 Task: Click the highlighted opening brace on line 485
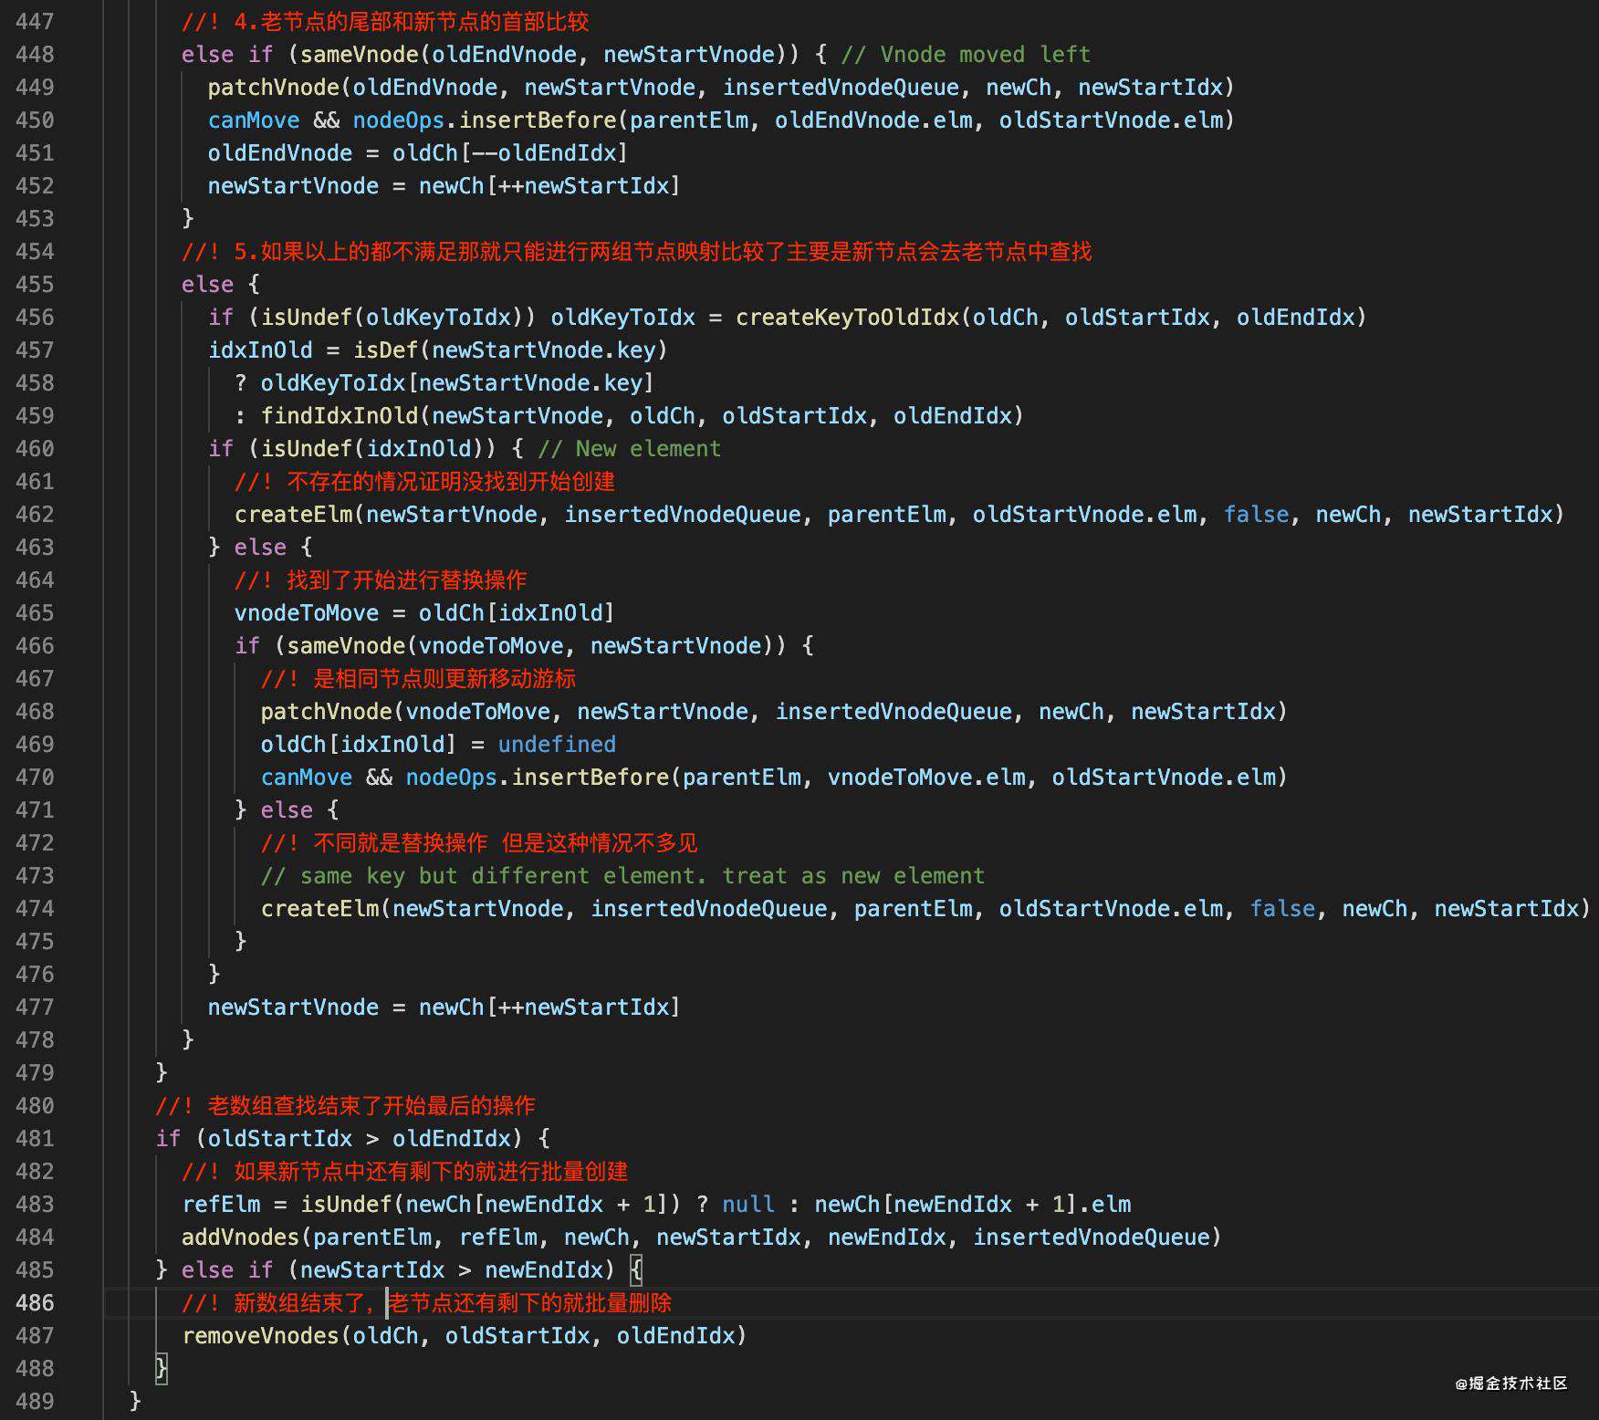coord(635,1269)
